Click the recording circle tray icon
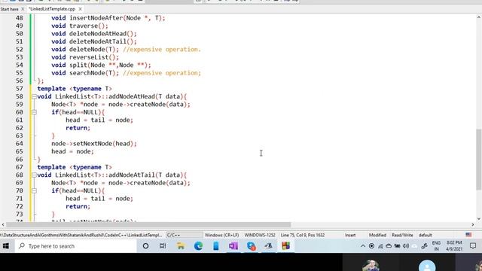Viewport: 482px width, 271px height. pyautogui.click(x=371, y=246)
